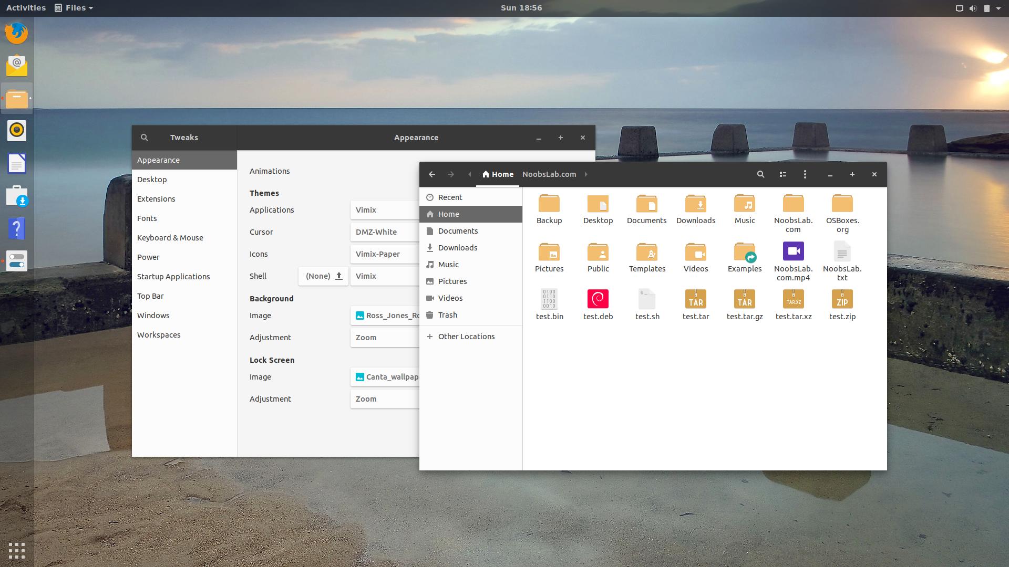The width and height of the screenshot is (1009, 567).
Task: Open LibreOffice Writer from the dock
Action: pyautogui.click(x=17, y=163)
